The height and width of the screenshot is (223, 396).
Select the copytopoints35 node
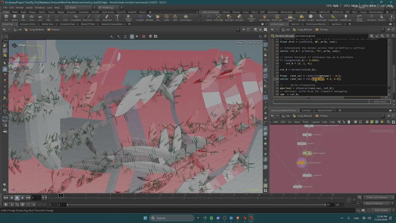(301, 163)
